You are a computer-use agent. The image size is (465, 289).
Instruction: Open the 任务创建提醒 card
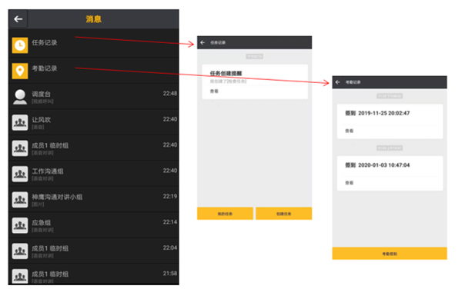[x=255, y=81]
